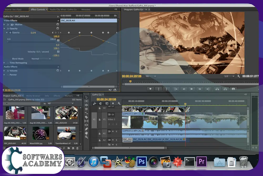Open Photoshop from the dock
Viewport: 263px width, 176px height.
point(141,162)
